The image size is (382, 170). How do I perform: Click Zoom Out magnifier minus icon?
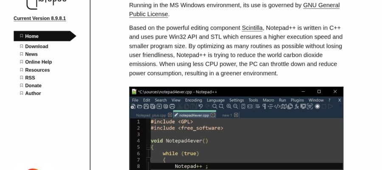pos(235,106)
